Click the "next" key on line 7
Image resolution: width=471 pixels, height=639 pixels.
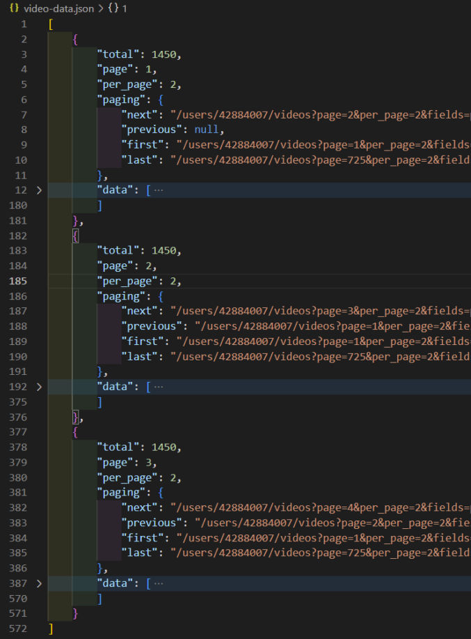click(x=140, y=115)
